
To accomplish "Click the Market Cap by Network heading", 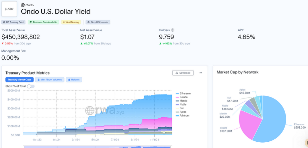I will (x=238, y=72).
